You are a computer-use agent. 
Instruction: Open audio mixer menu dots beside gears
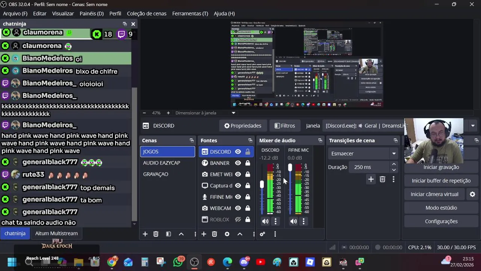tap(275, 234)
